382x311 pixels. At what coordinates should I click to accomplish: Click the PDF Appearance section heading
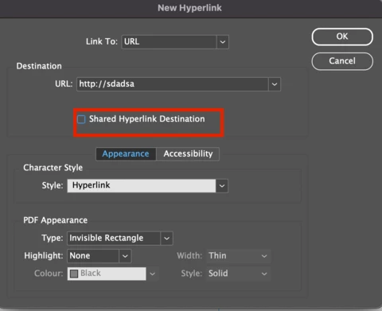tap(55, 220)
